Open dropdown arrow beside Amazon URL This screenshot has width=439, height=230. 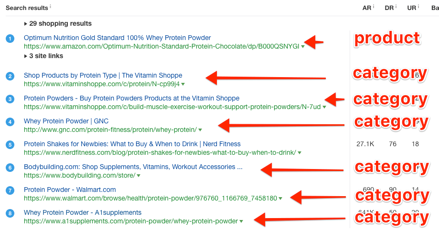pos(303,47)
